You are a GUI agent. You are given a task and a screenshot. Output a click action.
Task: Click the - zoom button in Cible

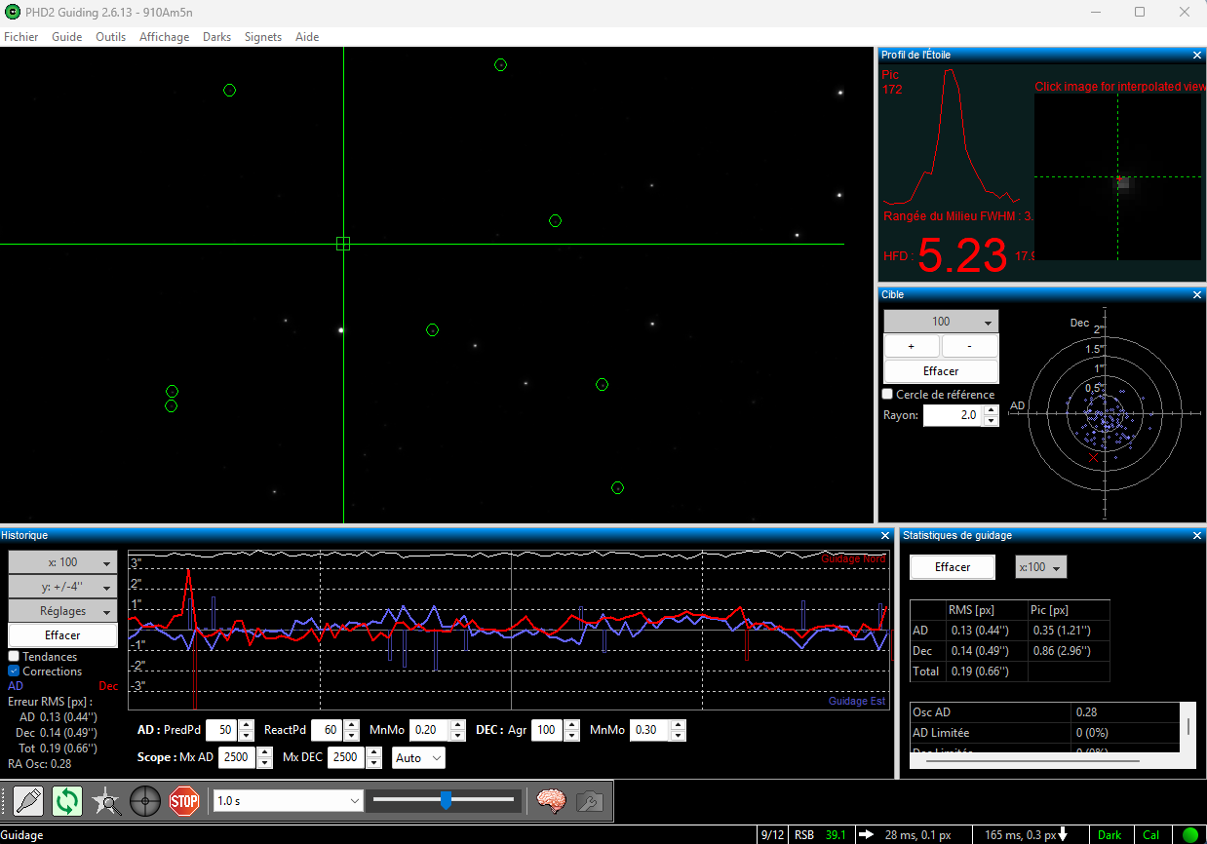(970, 346)
